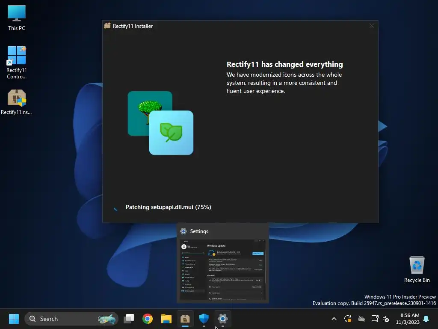
Task: Click the taskbar Search box
Action: tap(71, 319)
